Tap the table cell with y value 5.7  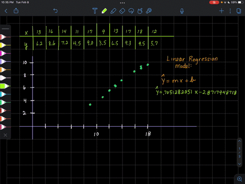tap(154, 43)
